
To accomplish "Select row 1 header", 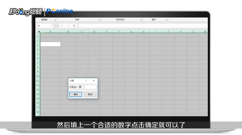I will pos(38,36).
